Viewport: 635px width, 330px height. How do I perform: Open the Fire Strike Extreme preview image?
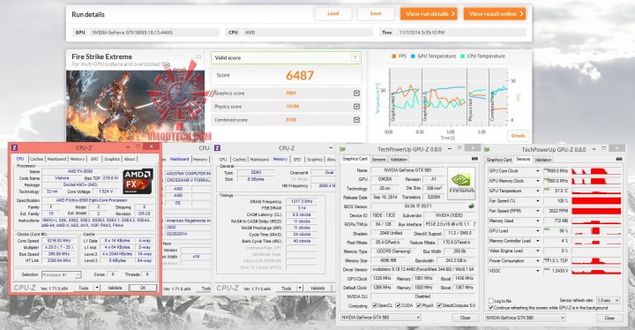click(135, 106)
